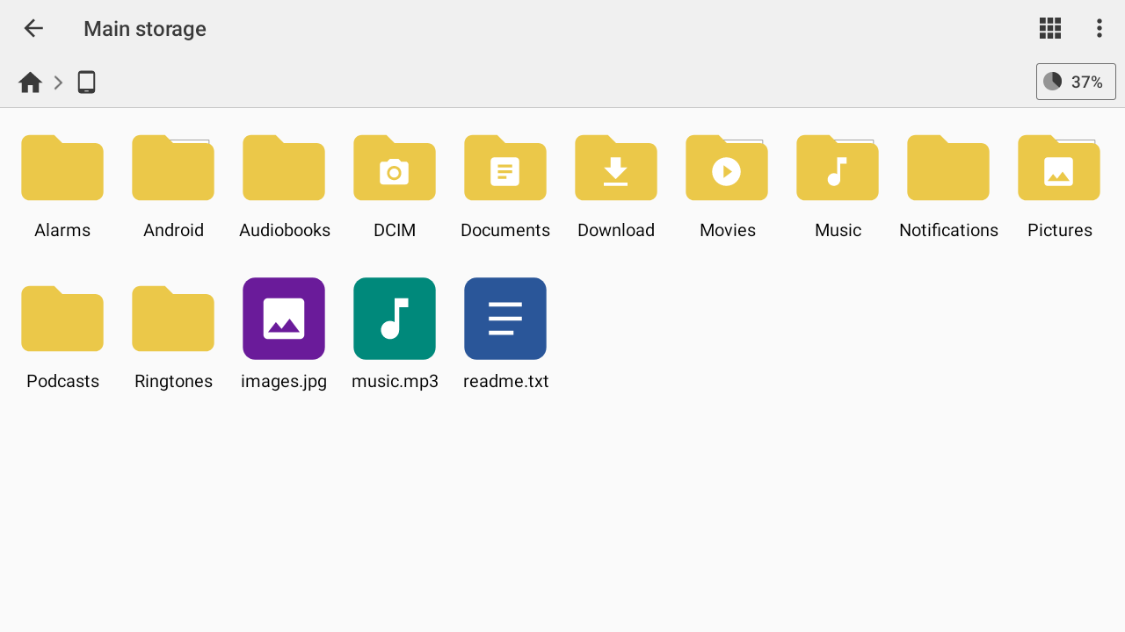Open the overflow options menu

1099,28
